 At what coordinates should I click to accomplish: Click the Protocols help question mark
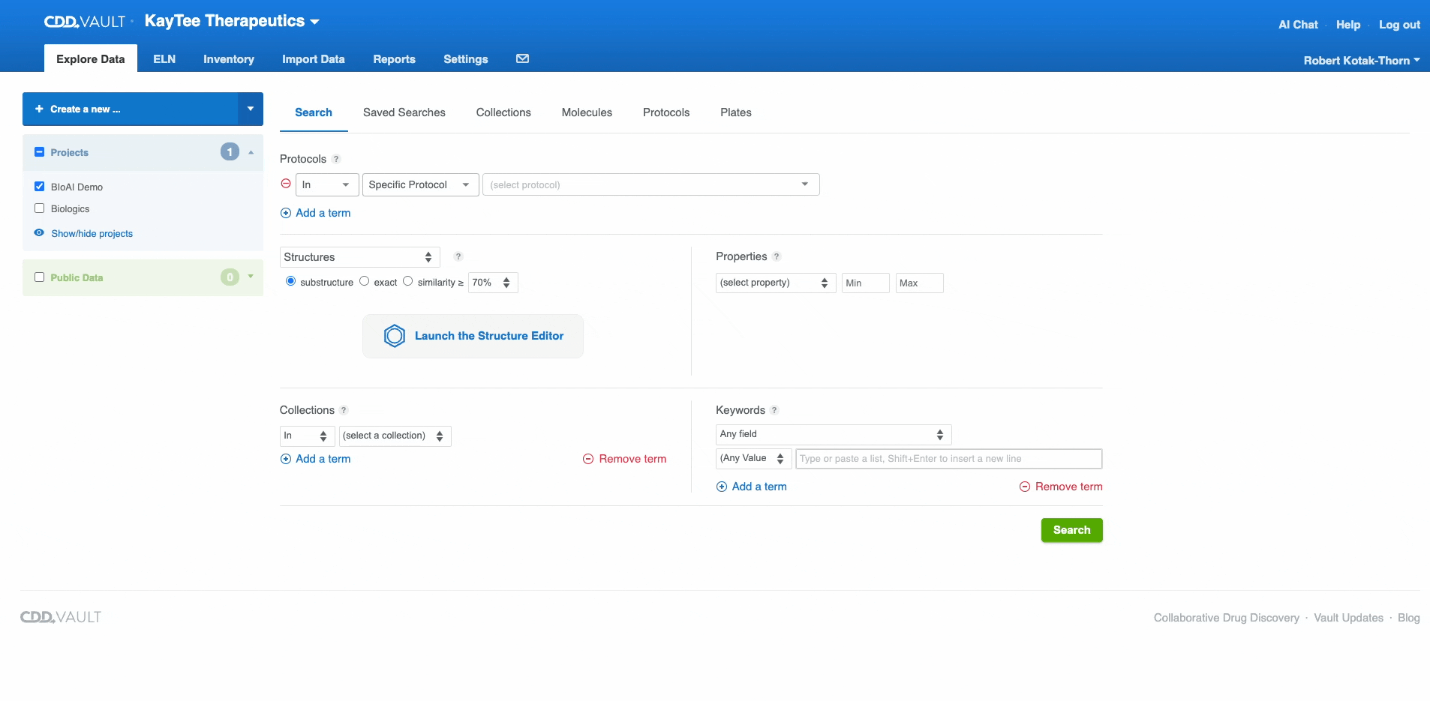pos(336,159)
